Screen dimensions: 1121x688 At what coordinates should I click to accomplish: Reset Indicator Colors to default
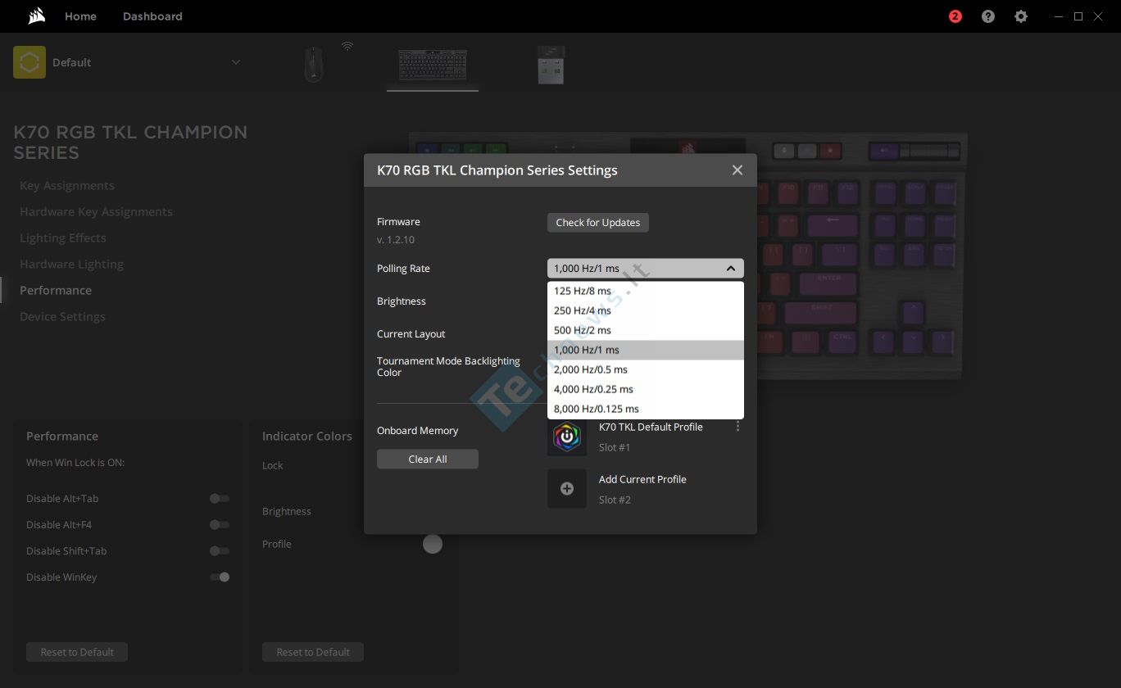click(x=313, y=653)
